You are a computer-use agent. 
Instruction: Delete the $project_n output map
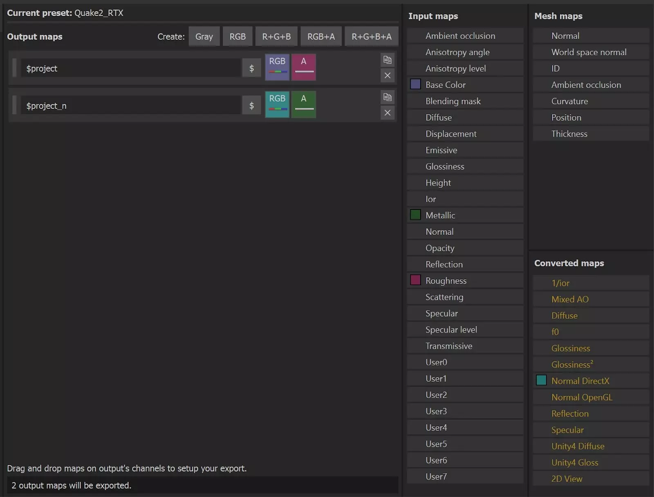[x=387, y=113]
